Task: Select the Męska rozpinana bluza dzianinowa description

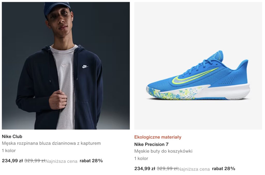Action: click(x=51, y=143)
